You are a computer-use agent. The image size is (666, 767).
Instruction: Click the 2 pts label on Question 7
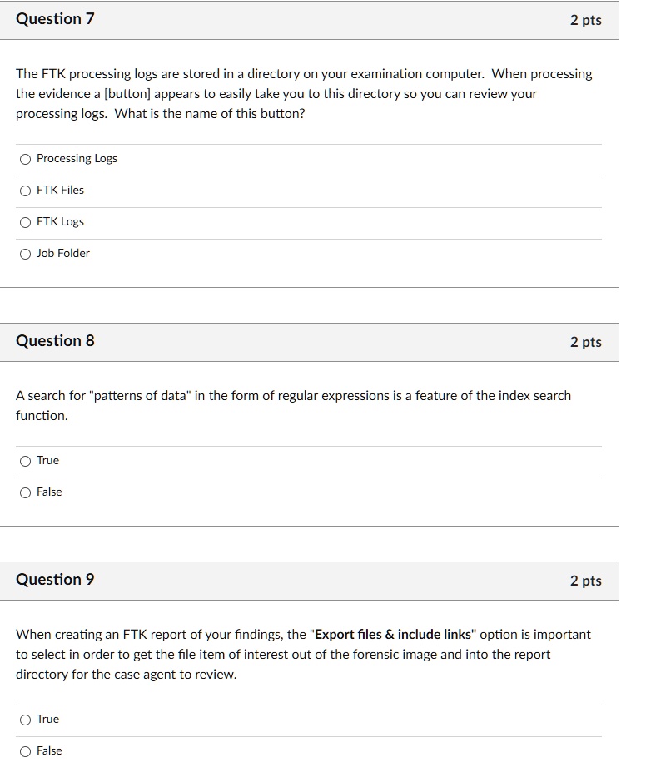click(588, 20)
